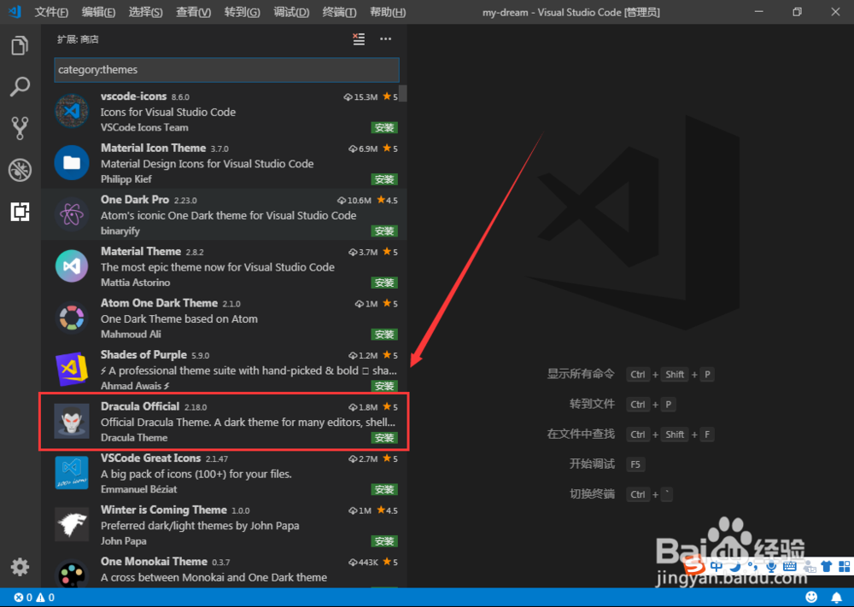Screen dimensions: 854x607
Task: Open notifications bell in status bar
Action: (837, 598)
